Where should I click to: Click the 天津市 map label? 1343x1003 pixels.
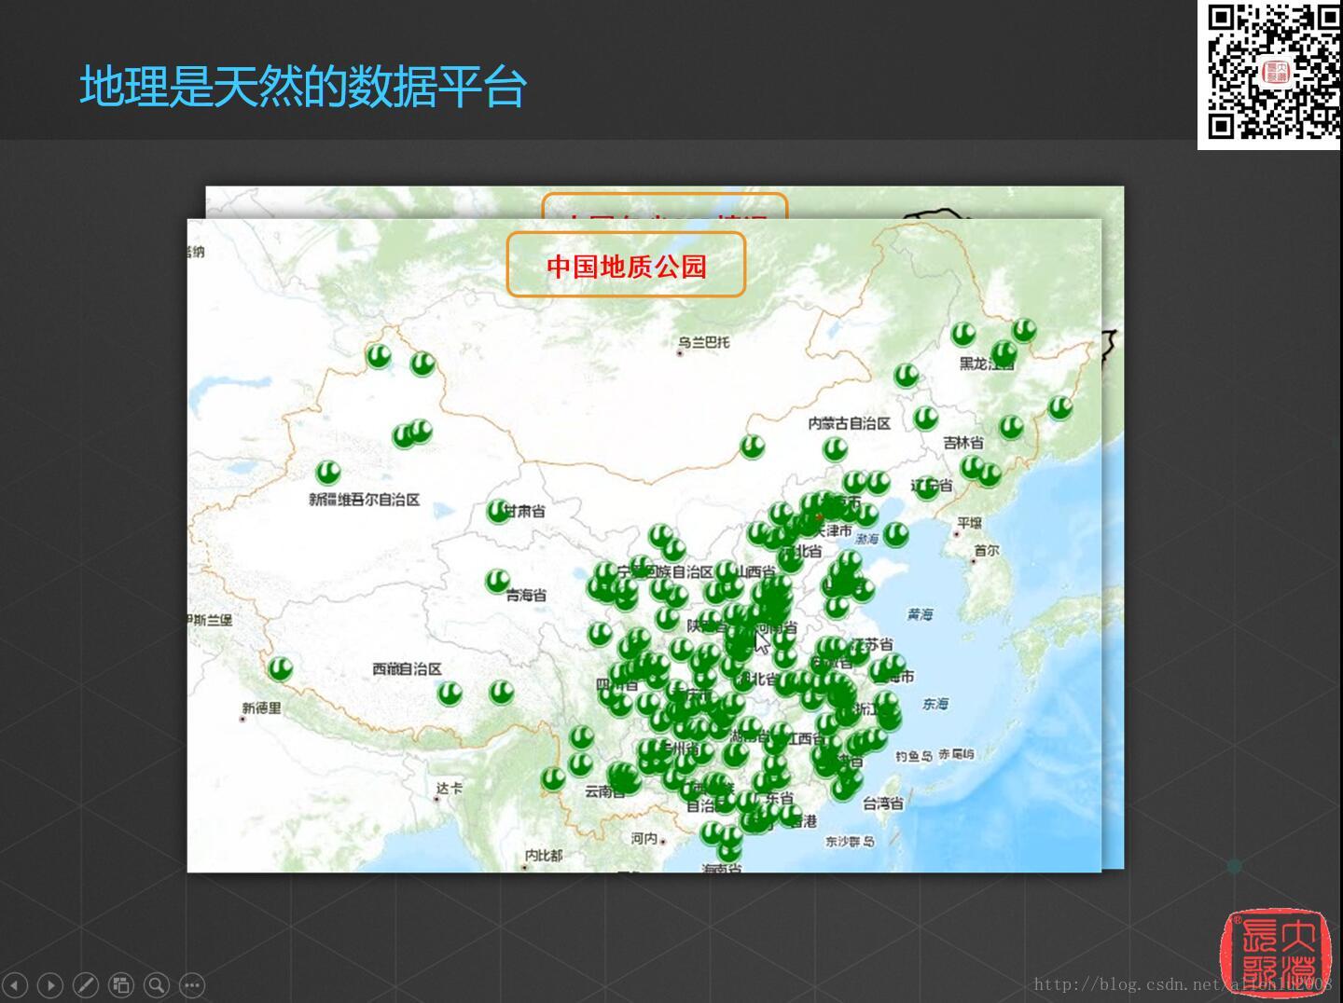(x=833, y=530)
